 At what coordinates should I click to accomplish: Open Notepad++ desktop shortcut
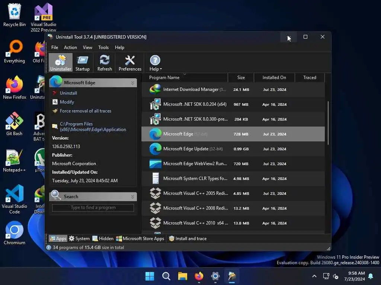(x=15, y=160)
